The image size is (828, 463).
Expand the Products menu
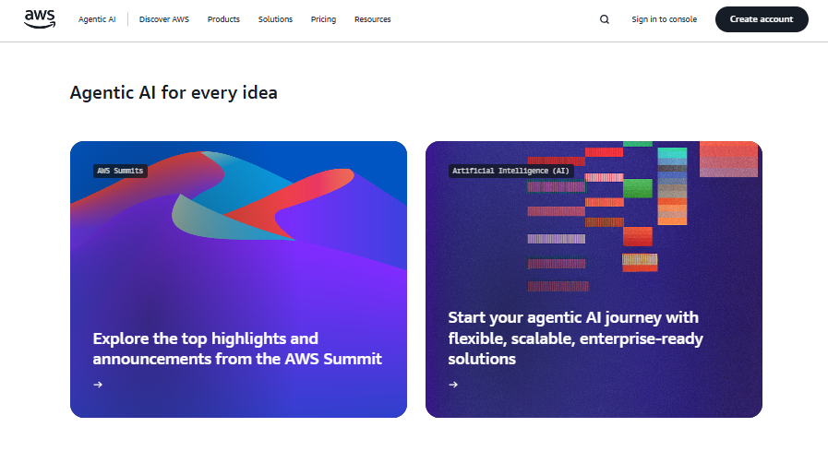click(223, 19)
